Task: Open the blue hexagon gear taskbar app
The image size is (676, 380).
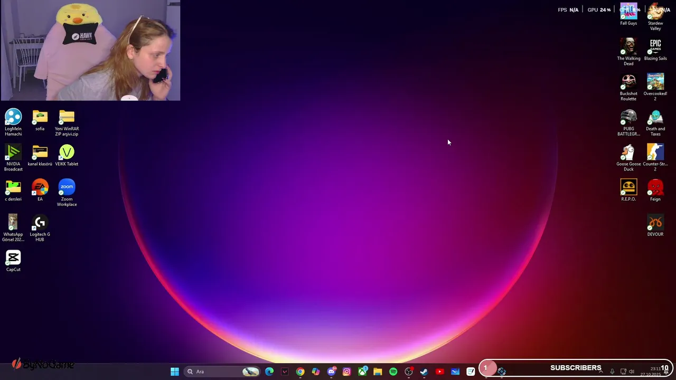Action: click(x=502, y=372)
